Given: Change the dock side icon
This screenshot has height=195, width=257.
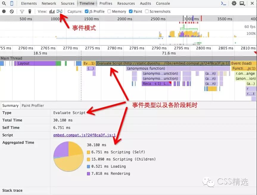Looking at the screenshot, I should 242,3.
